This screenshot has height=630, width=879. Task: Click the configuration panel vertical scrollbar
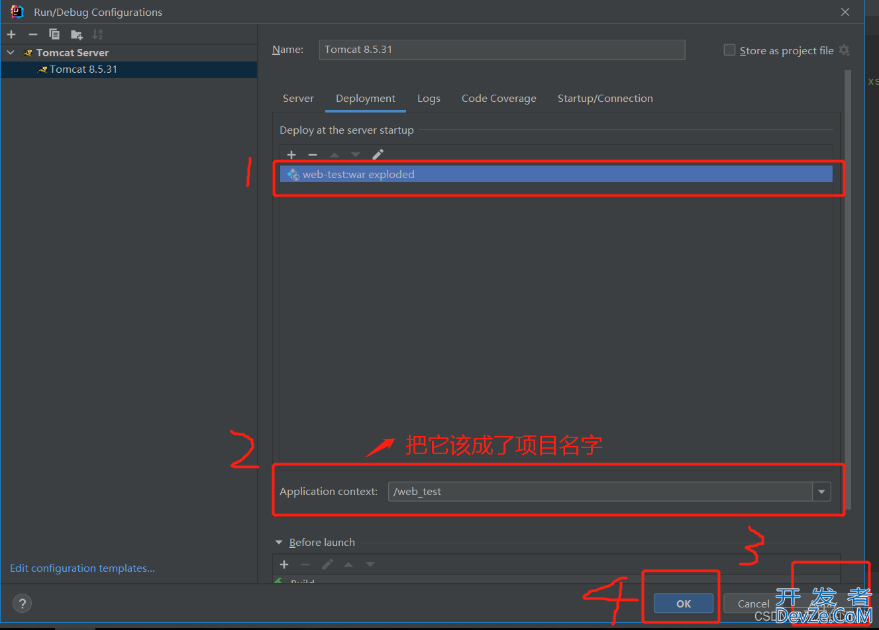pos(848,289)
